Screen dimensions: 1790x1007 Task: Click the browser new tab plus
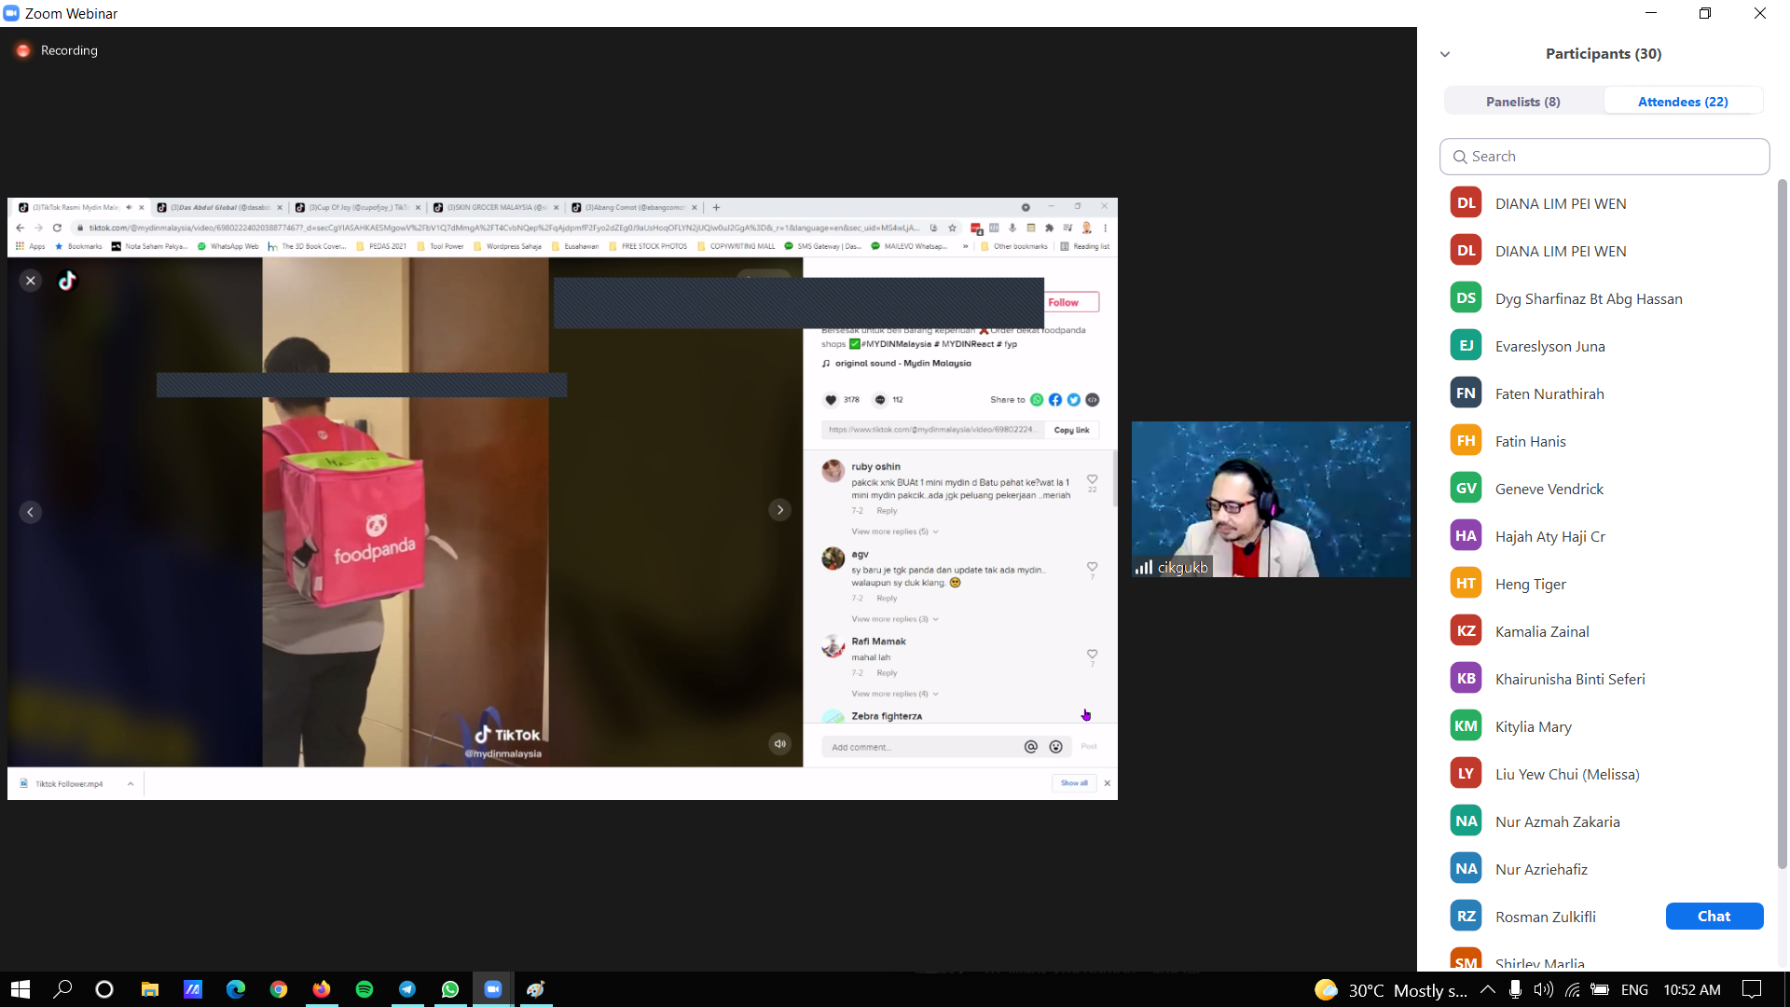(x=716, y=207)
